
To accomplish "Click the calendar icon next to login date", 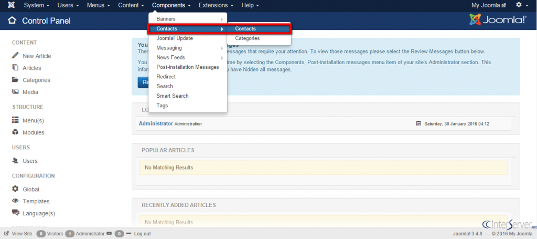I will coord(418,123).
